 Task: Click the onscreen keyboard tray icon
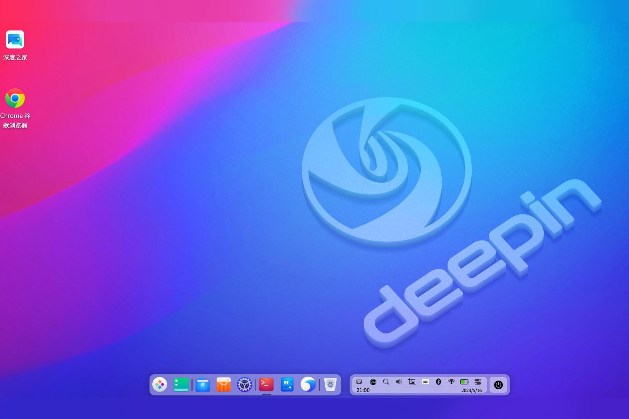tap(359, 382)
